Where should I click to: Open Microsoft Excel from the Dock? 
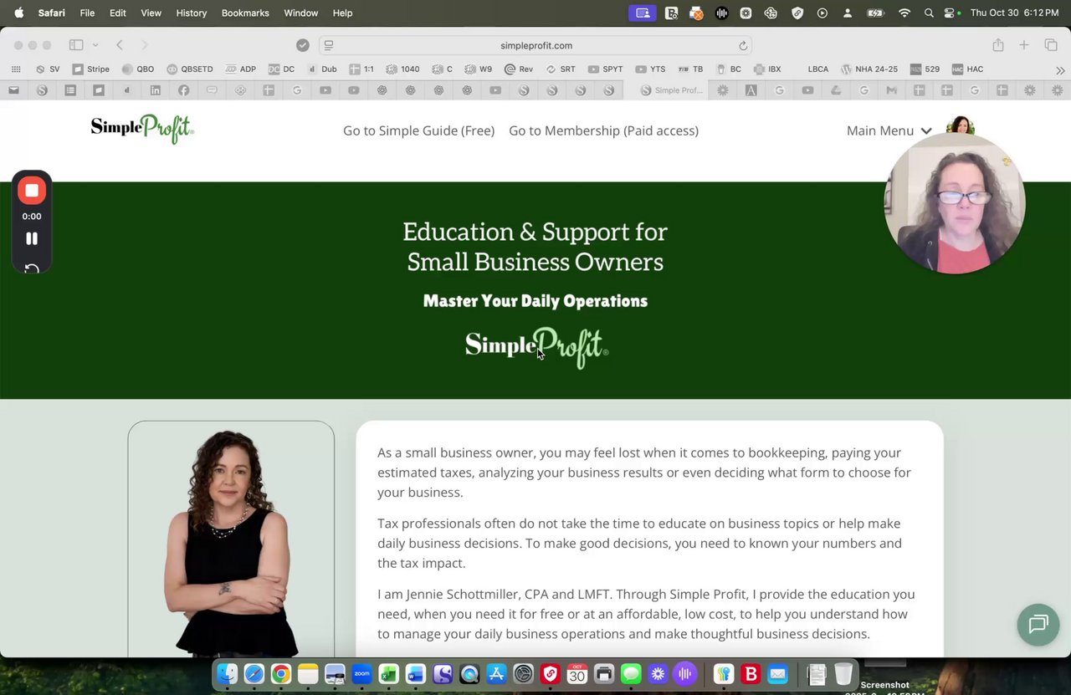click(x=388, y=673)
